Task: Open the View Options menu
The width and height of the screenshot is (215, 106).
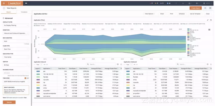Action: pyautogui.click(x=150, y=14)
